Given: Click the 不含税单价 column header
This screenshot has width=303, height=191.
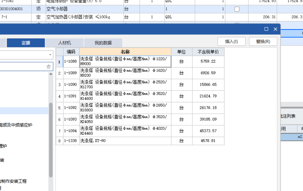Looking at the screenshot, I should 208,52.
